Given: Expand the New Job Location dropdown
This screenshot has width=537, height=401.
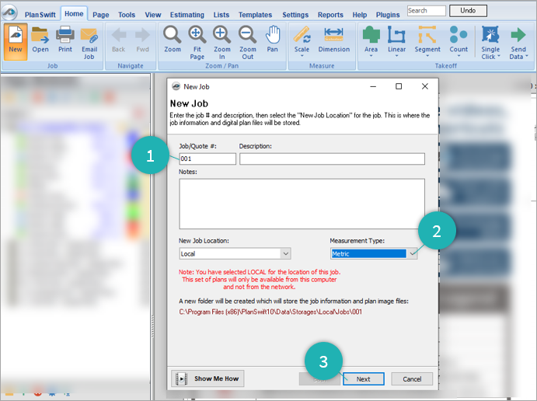Looking at the screenshot, I should 286,254.
